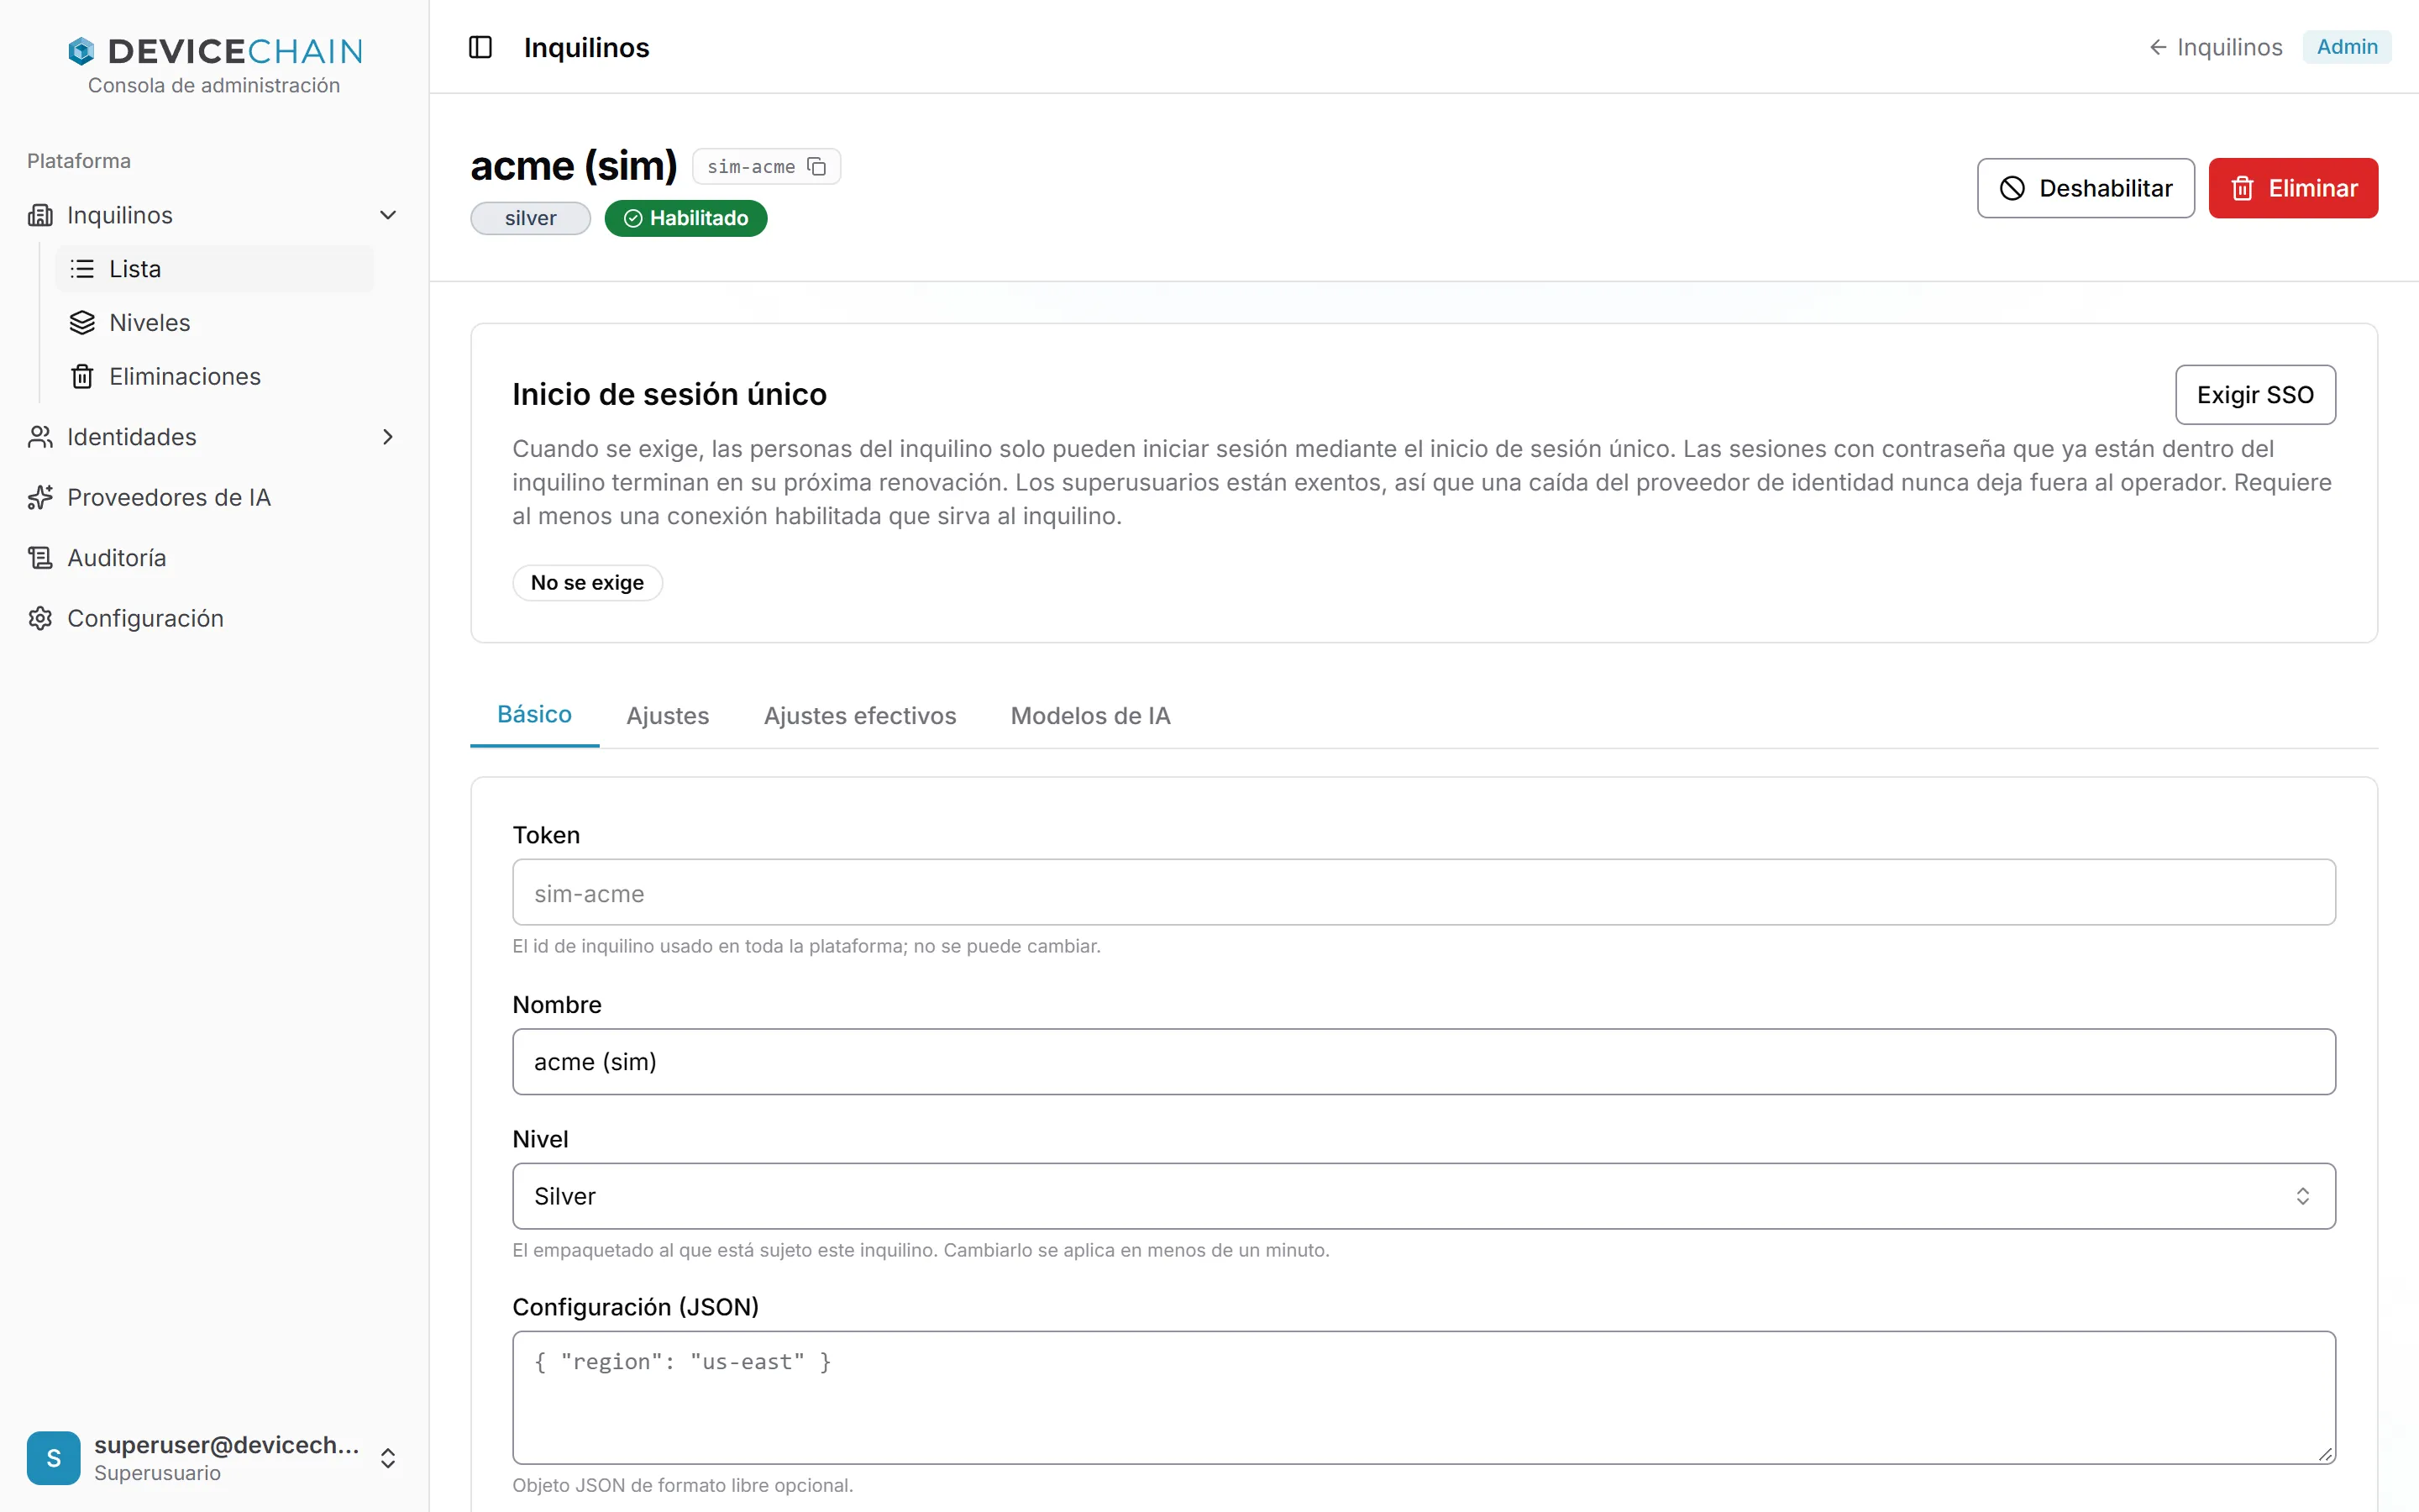Click the Habilitado status badge
The width and height of the screenshot is (2419, 1512).
[x=685, y=218]
